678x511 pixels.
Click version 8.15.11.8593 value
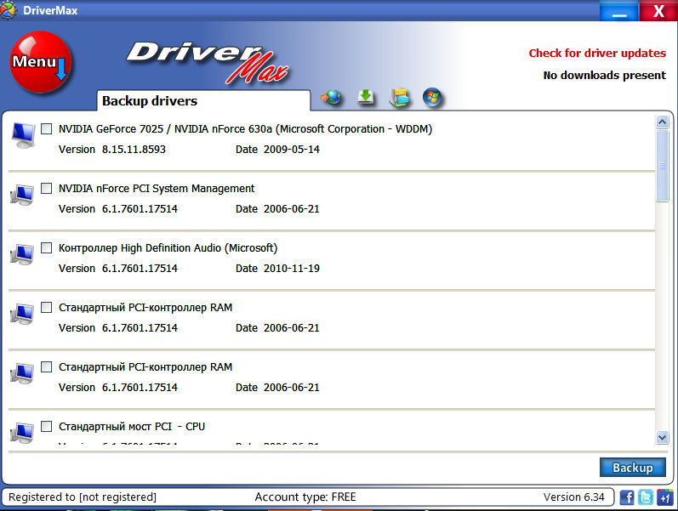134,149
